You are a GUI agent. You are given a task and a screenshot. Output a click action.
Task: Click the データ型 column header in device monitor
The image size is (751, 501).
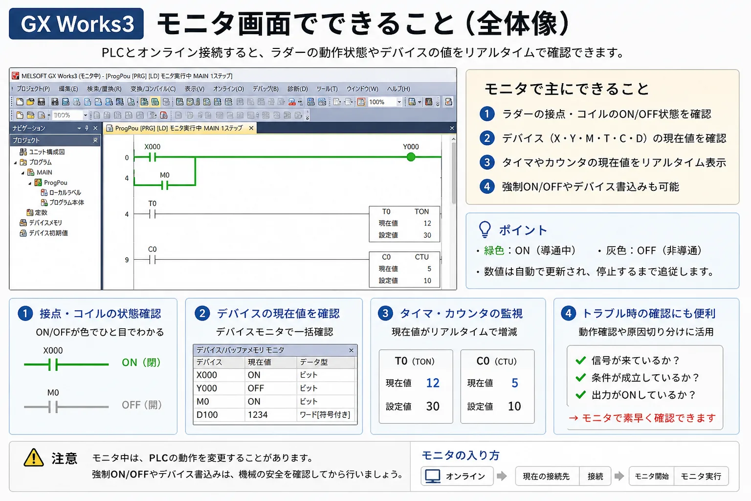[x=327, y=362]
